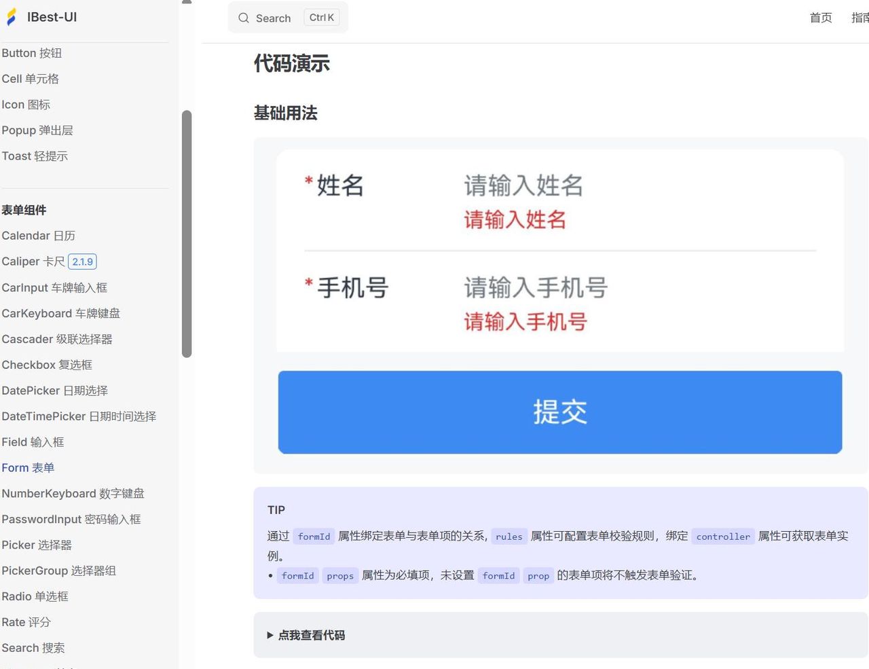Image resolution: width=869 pixels, height=669 pixels.
Task: Click the sidebar scrollbar thumb
Action: click(187, 231)
